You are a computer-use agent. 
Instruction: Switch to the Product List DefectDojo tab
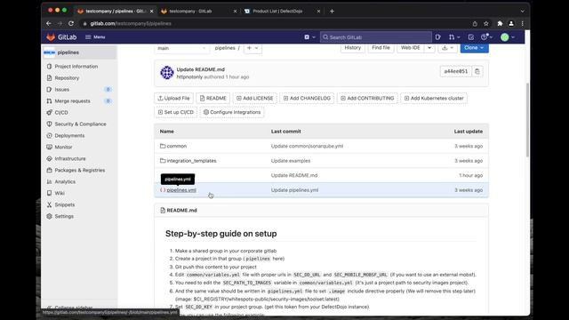pyautogui.click(x=282, y=12)
